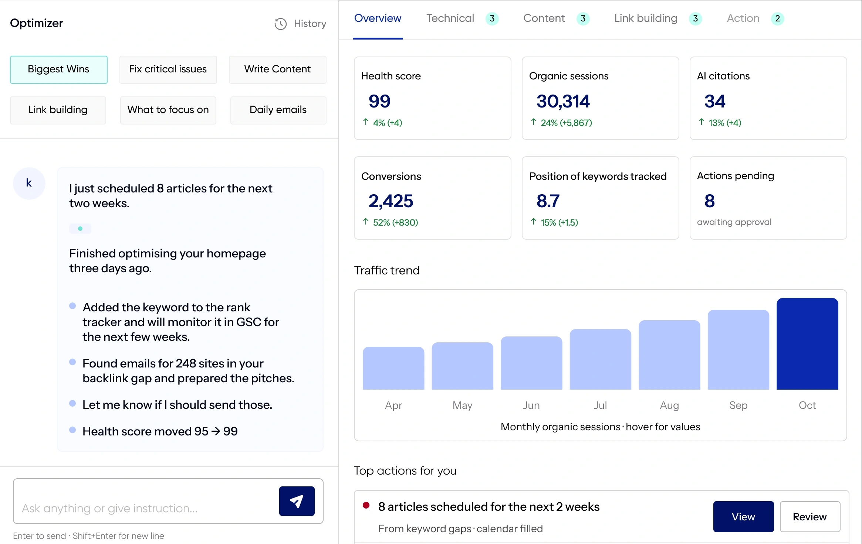Click 'Found emails for 248 sites' bullet

tap(188, 371)
